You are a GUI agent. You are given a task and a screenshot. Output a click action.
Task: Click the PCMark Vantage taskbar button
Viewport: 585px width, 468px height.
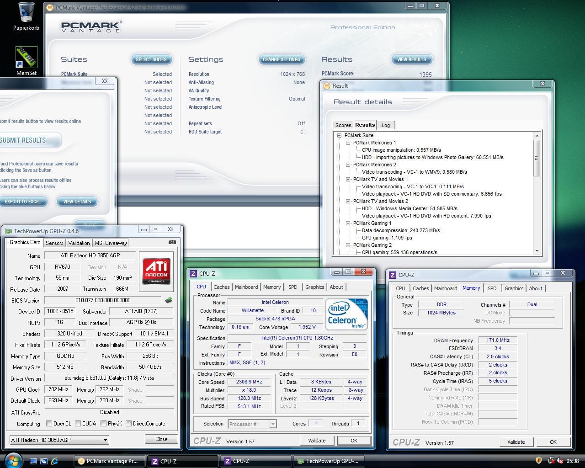point(109,461)
